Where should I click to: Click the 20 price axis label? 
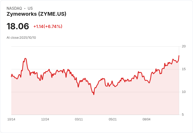pos(184,46)
